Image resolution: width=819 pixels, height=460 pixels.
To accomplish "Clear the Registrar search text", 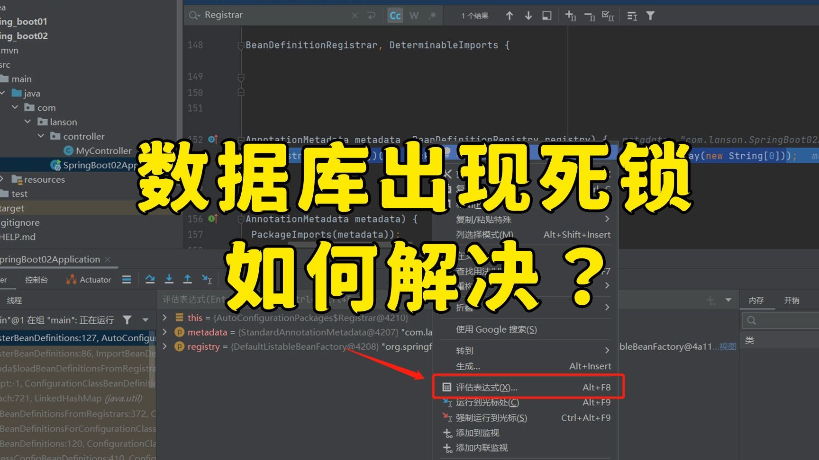I will [x=355, y=16].
